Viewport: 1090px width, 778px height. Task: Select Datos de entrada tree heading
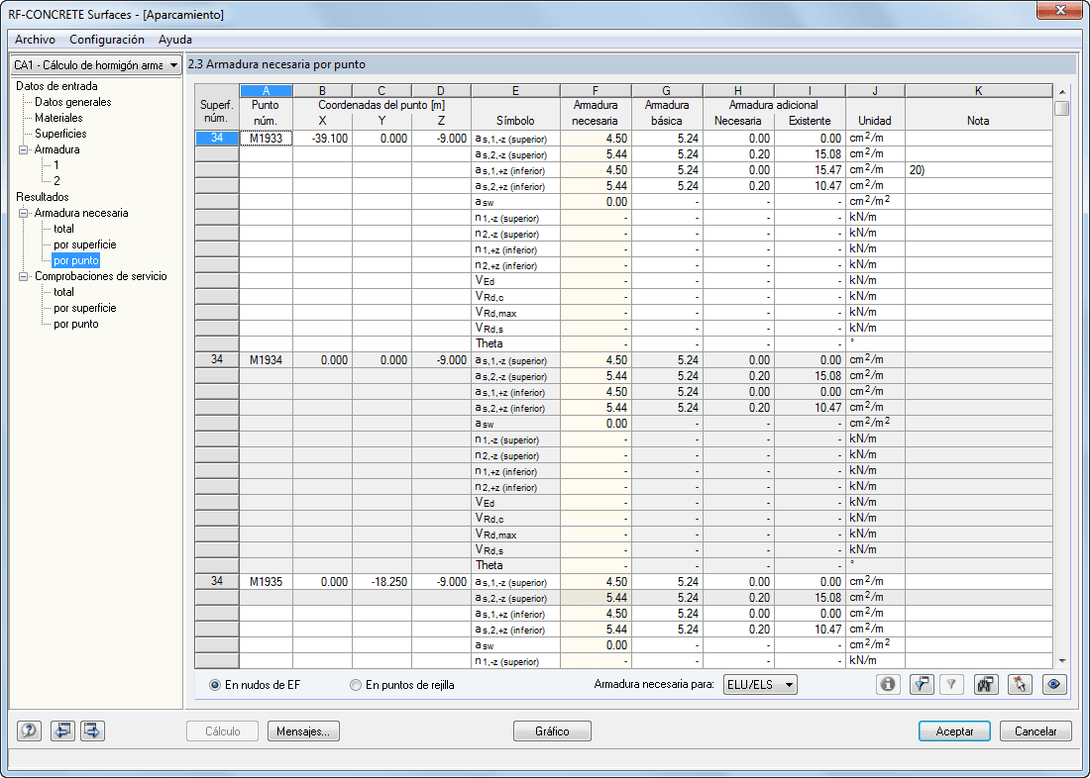(x=57, y=86)
